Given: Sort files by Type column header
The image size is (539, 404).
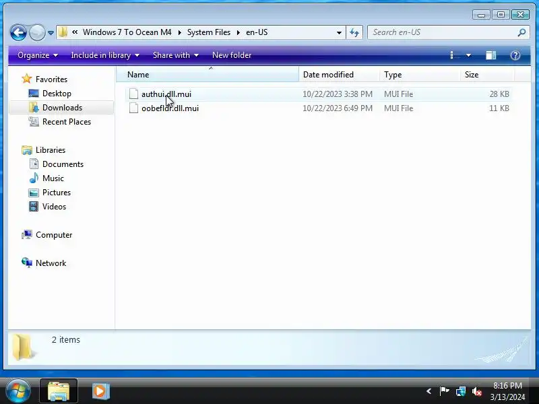Looking at the screenshot, I should (x=420, y=75).
